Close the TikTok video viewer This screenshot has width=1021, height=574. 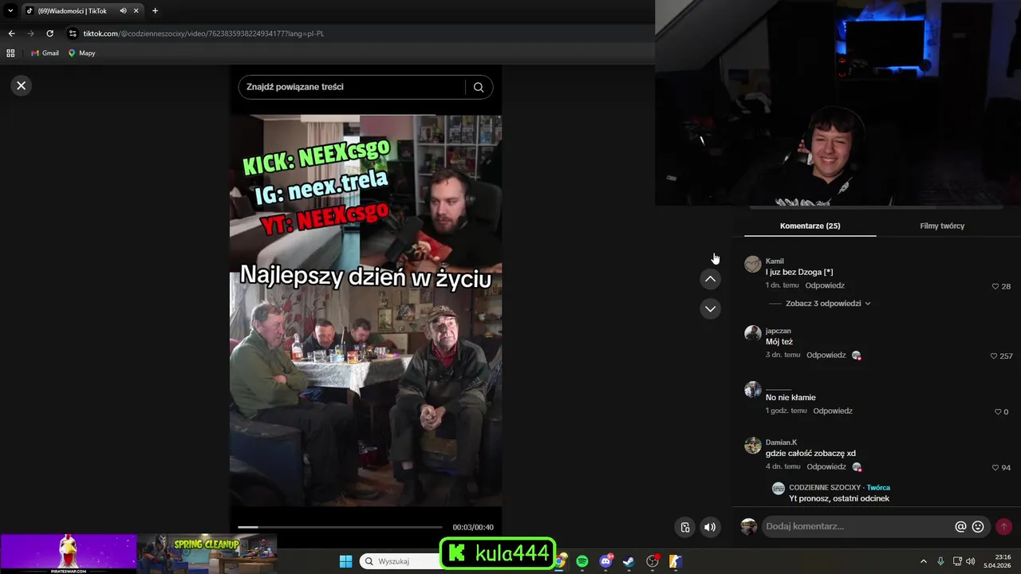[22, 85]
